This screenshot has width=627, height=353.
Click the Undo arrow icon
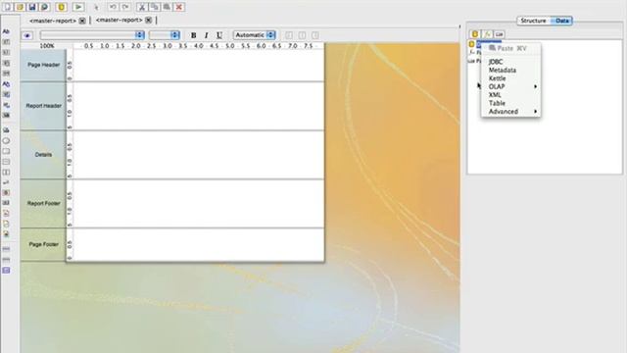click(x=114, y=7)
